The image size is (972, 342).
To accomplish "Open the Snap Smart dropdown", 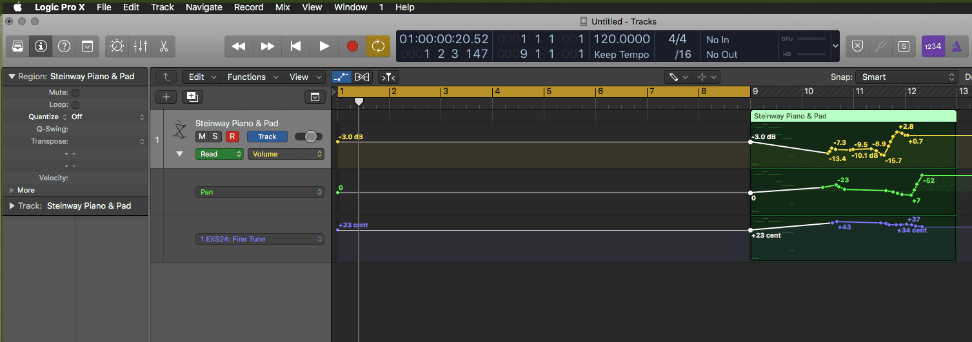I will (906, 77).
